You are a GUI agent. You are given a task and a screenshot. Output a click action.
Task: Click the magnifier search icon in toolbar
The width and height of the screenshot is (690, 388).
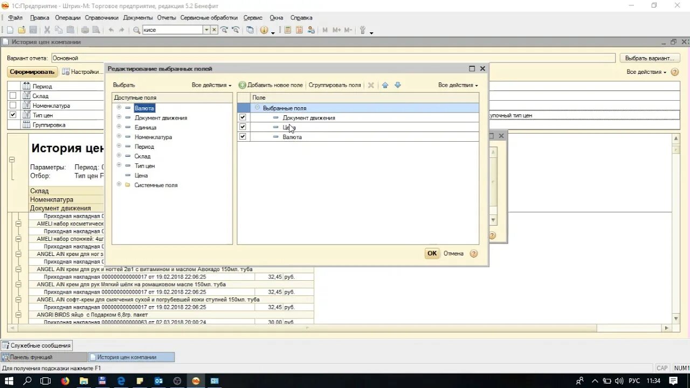(x=137, y=30)
